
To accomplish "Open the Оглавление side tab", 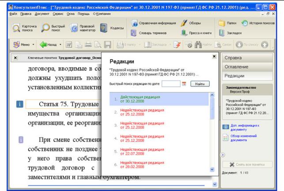I will click(247, 67).
